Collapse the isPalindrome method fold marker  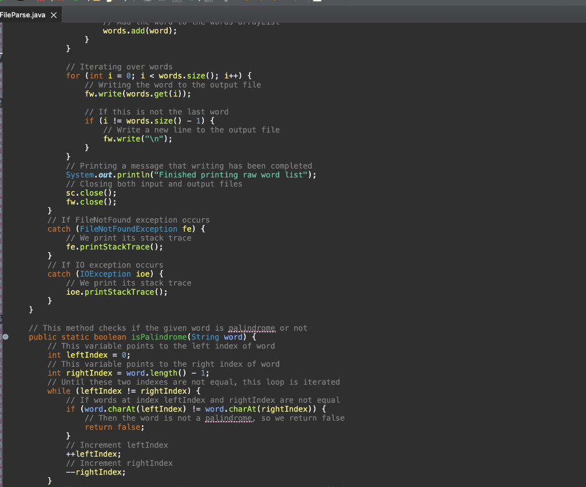tap(5, 336)
